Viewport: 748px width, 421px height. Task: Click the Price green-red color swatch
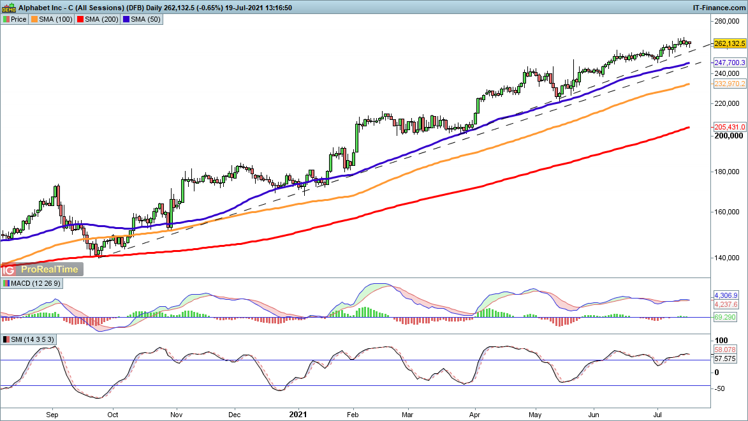click(6, 20)
